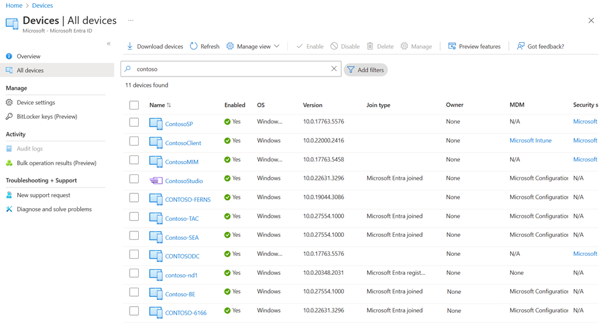Click inside the device search field

tap(232, 69)
